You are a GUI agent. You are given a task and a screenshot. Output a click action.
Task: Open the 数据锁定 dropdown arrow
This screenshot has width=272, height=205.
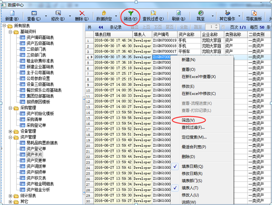click(116, 16)
